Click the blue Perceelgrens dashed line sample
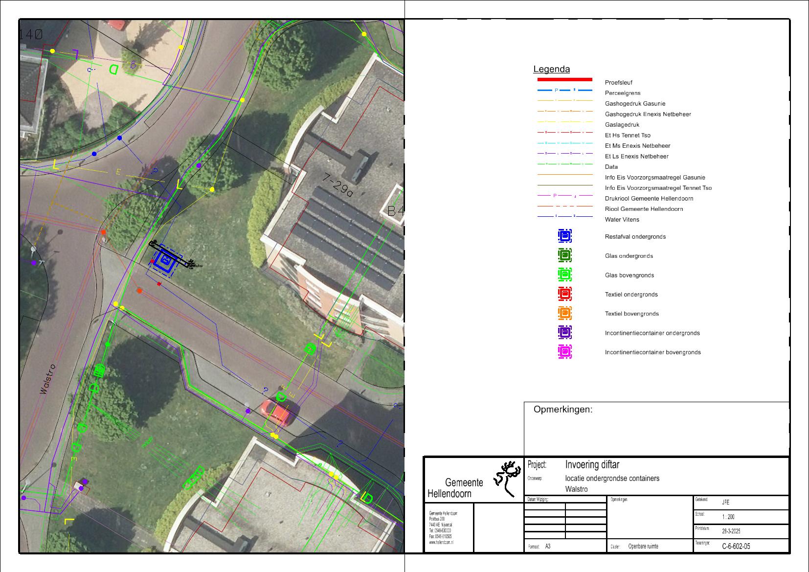 click(x=564, y=91)
